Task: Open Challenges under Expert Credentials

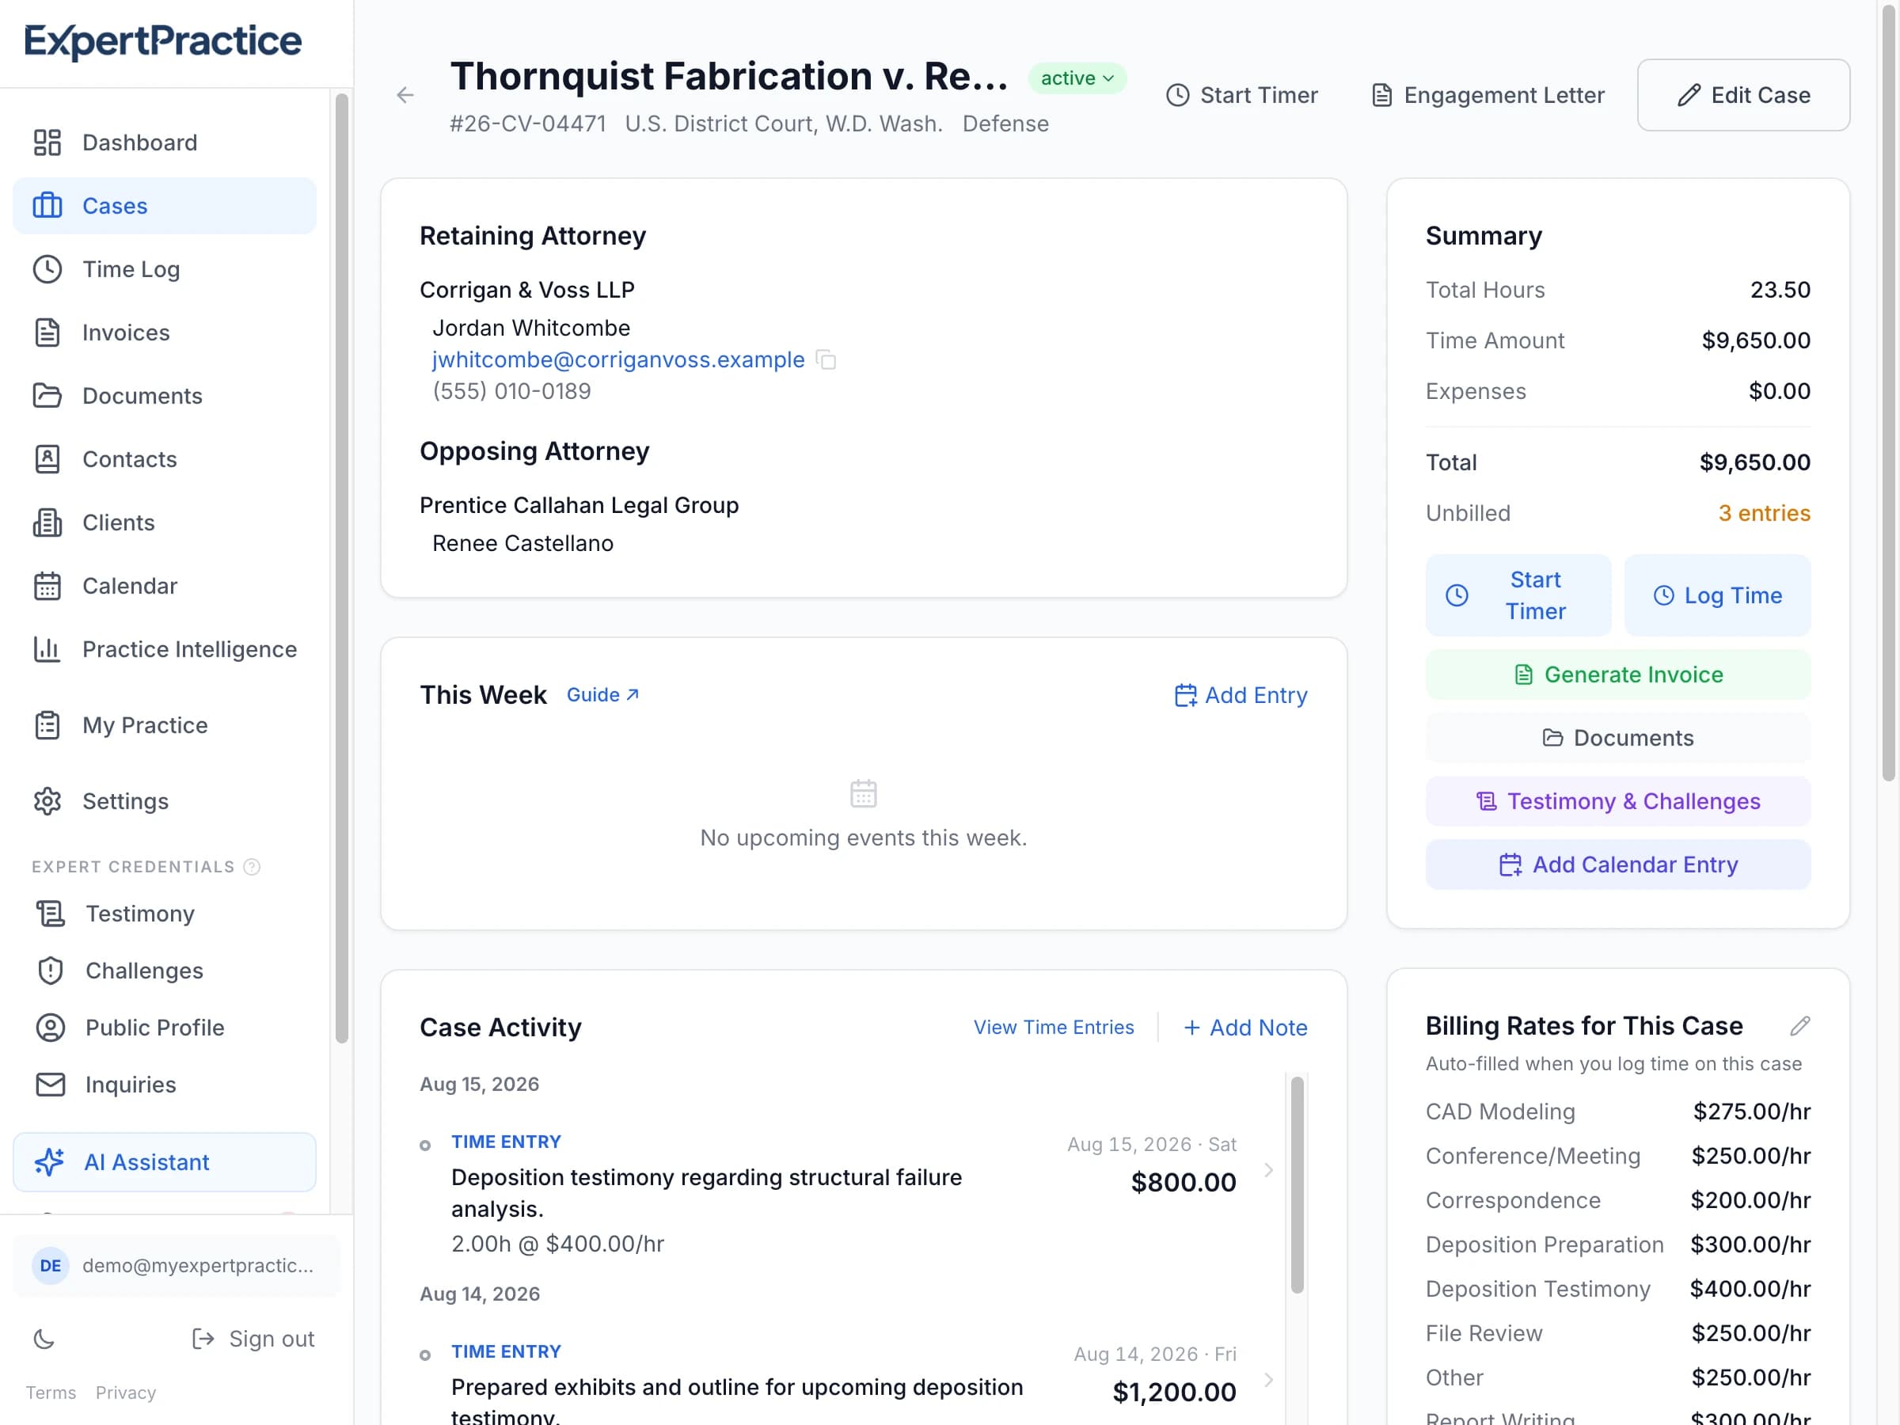Action: coord(165,971)
